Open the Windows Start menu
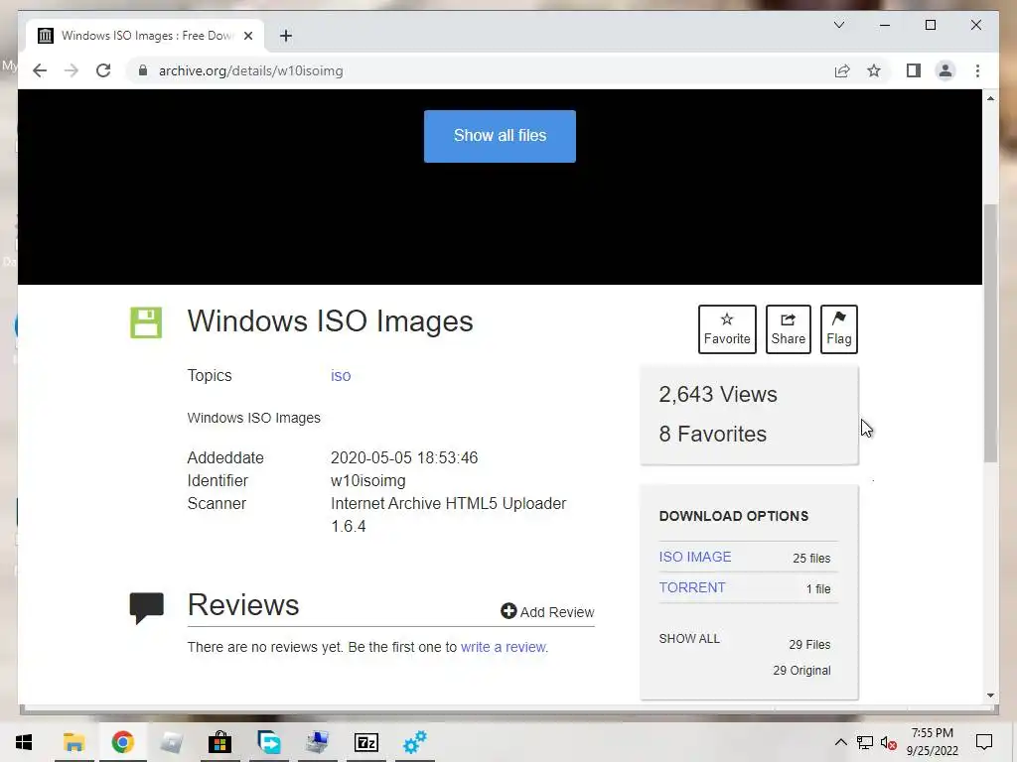 click(x=24, y=742)
